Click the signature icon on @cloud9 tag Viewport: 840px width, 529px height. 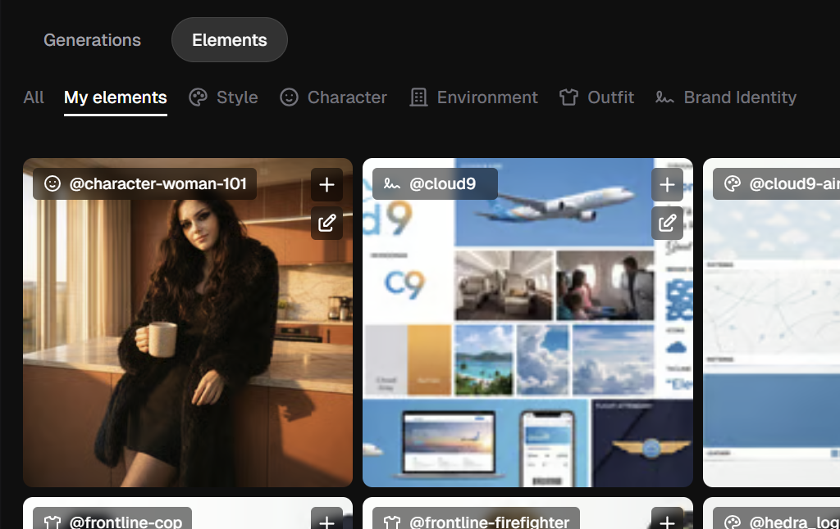[x=391, y=184]
